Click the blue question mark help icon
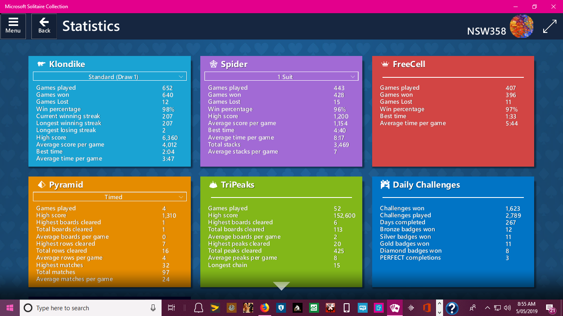This screenshot has width=563, height=316. (452, 308)
